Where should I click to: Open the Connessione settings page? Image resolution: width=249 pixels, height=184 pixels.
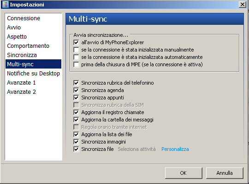click(x=24, y=18)
